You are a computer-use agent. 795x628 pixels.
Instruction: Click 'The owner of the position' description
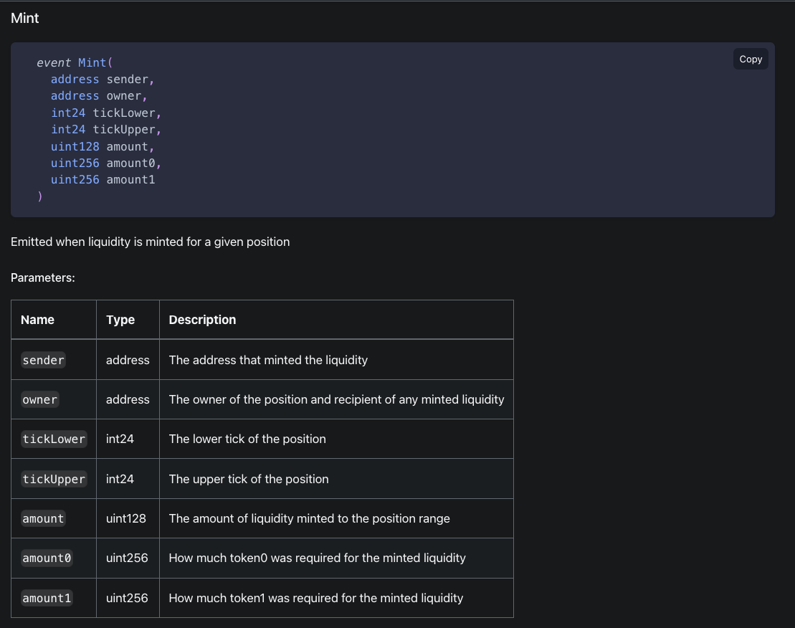tap(337, 399)
